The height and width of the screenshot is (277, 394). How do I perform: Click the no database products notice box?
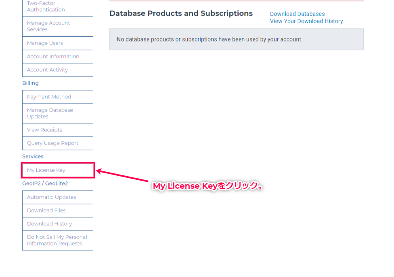coord(237,40)
